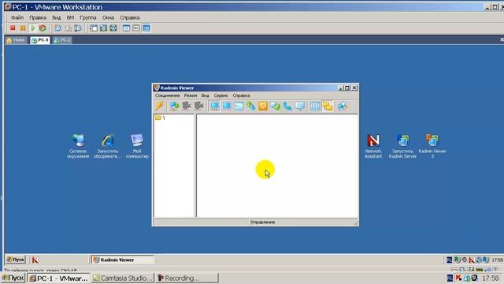Open the Вид menu in Radmin Viewer
The height and width of the screenshot is (284, 504).
[205, 95]
